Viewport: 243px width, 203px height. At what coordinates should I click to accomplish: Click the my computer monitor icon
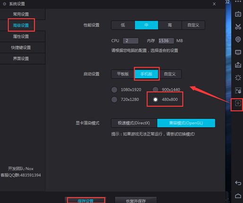coord(238,52)
